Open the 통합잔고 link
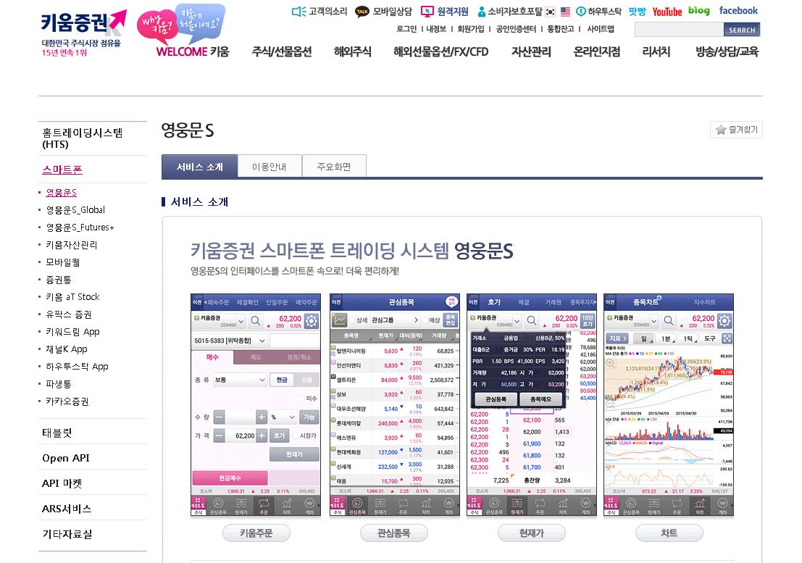The height and width of the screenshot is (563, 802). (561, 29)
